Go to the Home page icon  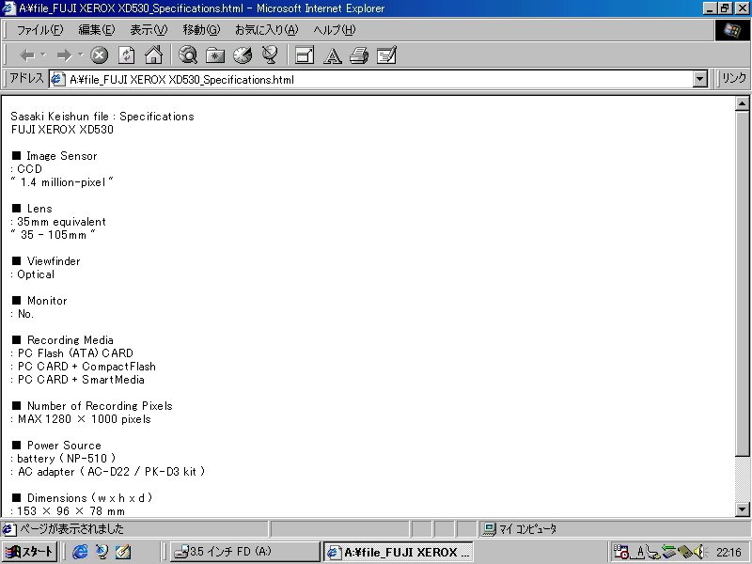click(x=153, y=55)
